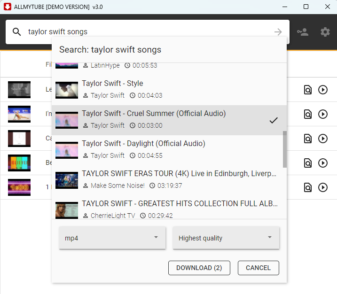
Task: Click the 03:19:37 duration text
Action: coord(170,186)
